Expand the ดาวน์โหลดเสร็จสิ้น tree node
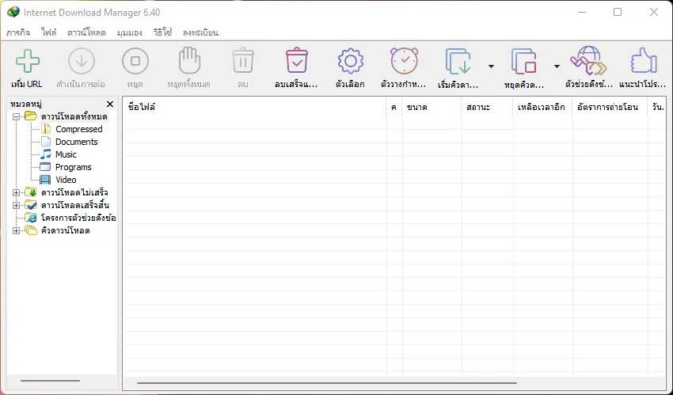This screenshot has width=673, height=395. (17, 206)
